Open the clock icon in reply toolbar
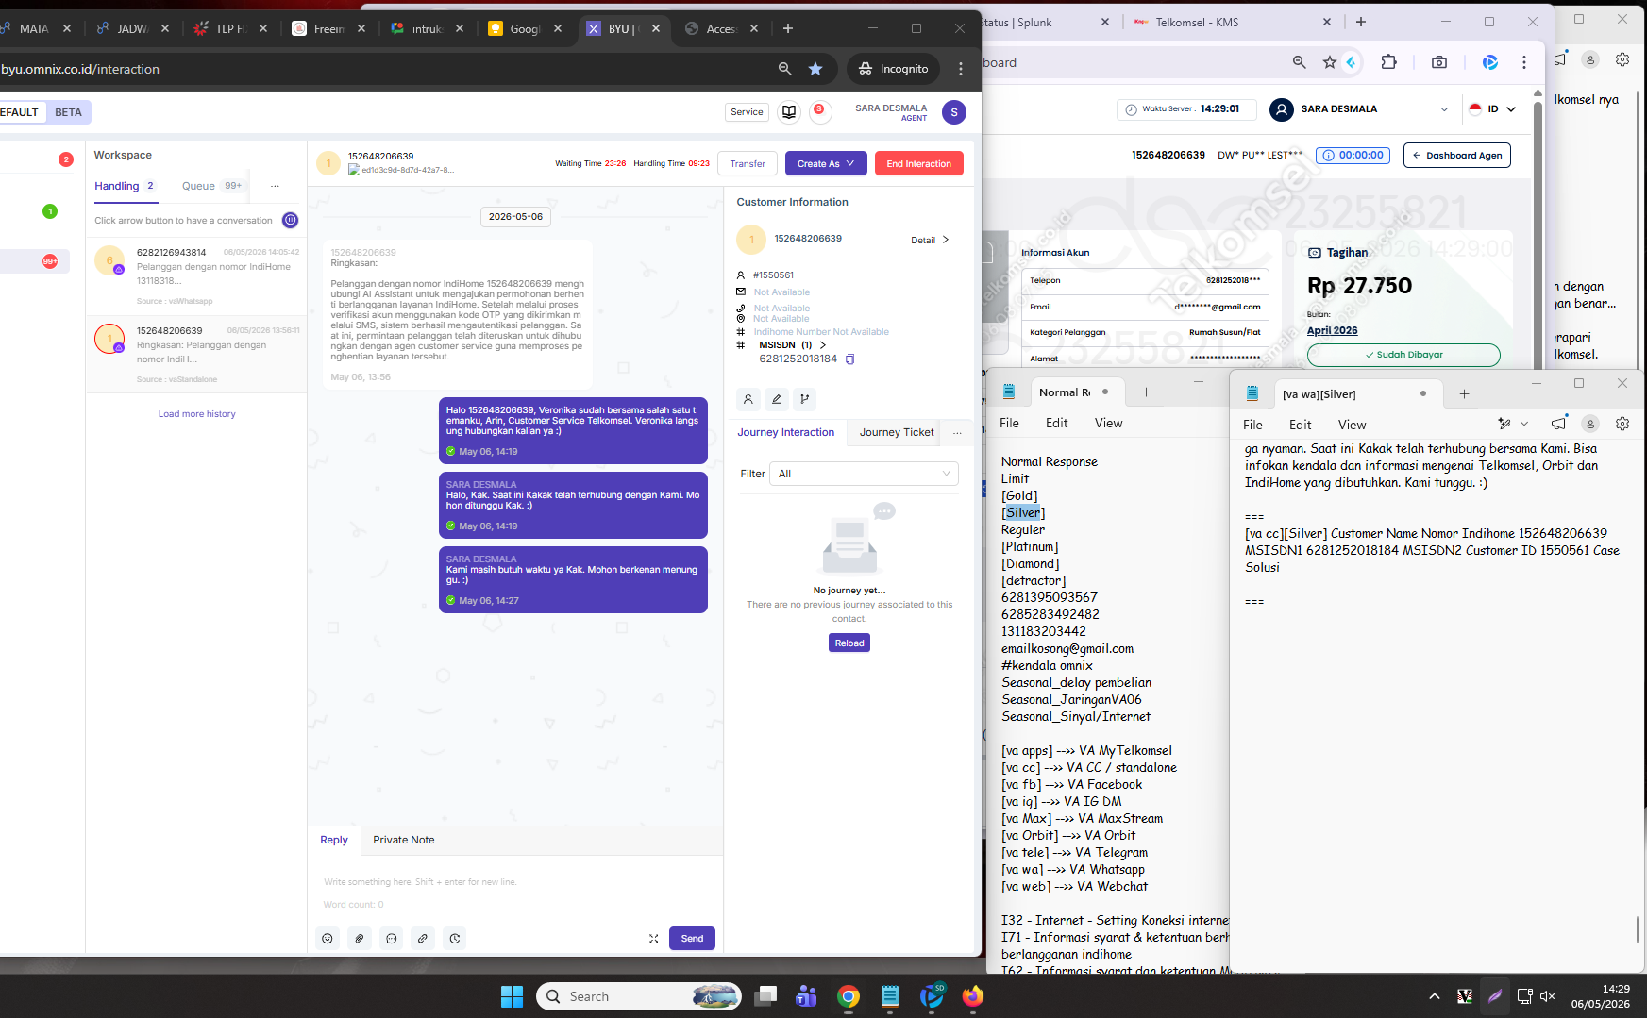 coord(455,939)
